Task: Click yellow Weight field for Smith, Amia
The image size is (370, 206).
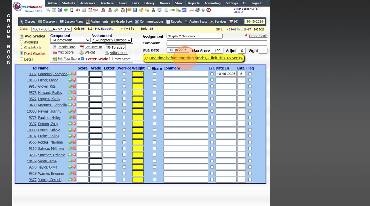Action: (x=138, y=161)
